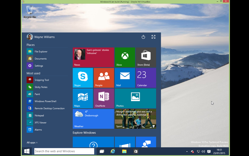Open XPS Viewer
The width and height of the screenshot is (249, 156).
pyautogui.click(x=47, y=122)
